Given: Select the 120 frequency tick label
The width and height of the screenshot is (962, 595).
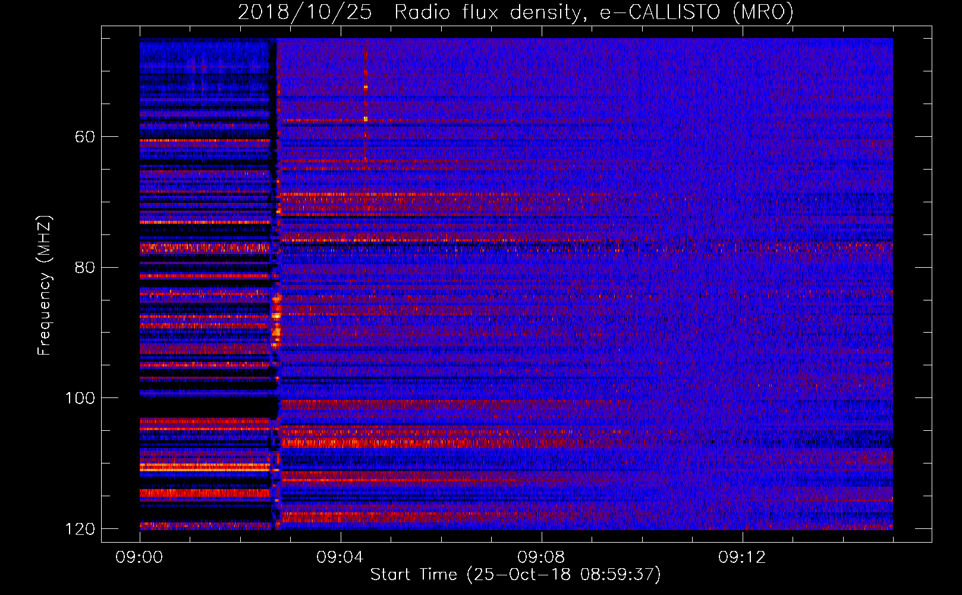Looking at the screenshot, I should 80,529.
